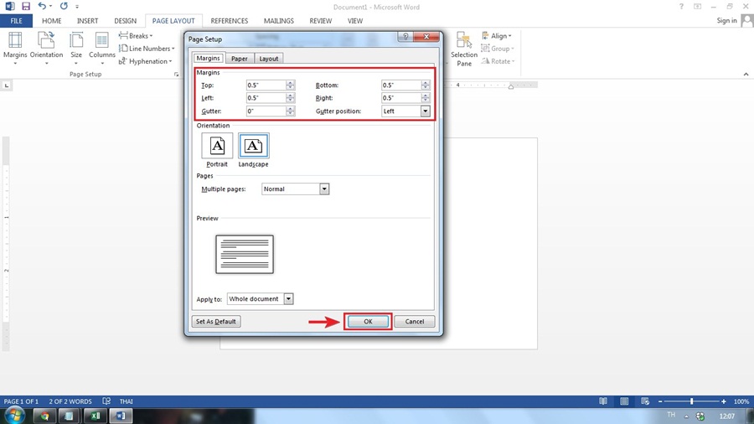Screen dimensions: 754x424
Task: Select Portrait orientation
Action: tap(217, 150)
